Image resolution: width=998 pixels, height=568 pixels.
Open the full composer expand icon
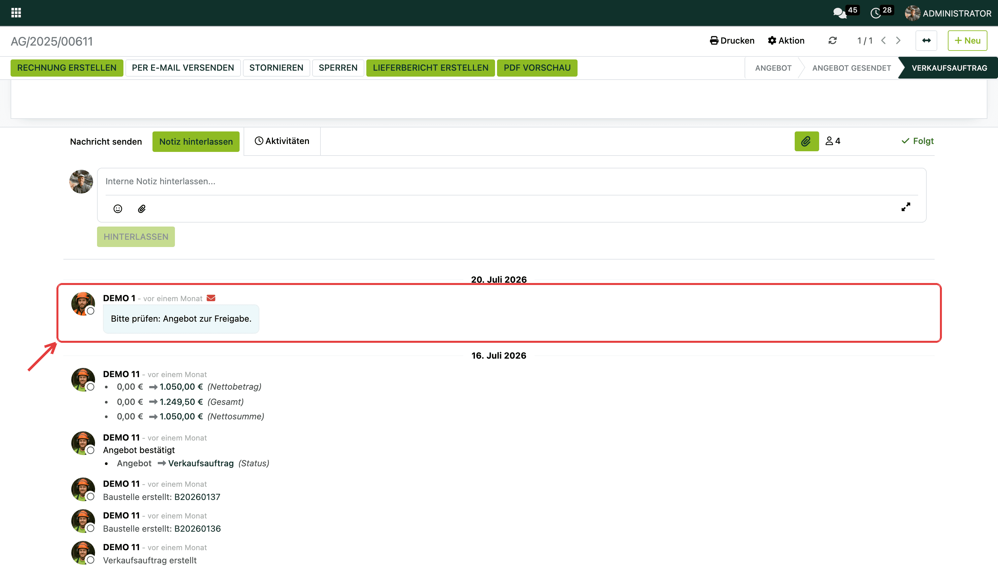click(906, 207)
